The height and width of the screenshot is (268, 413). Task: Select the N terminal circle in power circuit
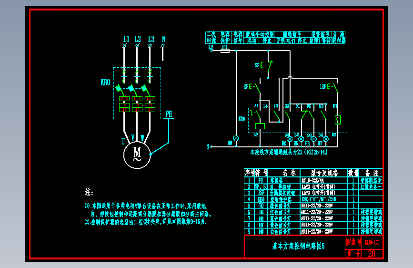tap(163, 46)
